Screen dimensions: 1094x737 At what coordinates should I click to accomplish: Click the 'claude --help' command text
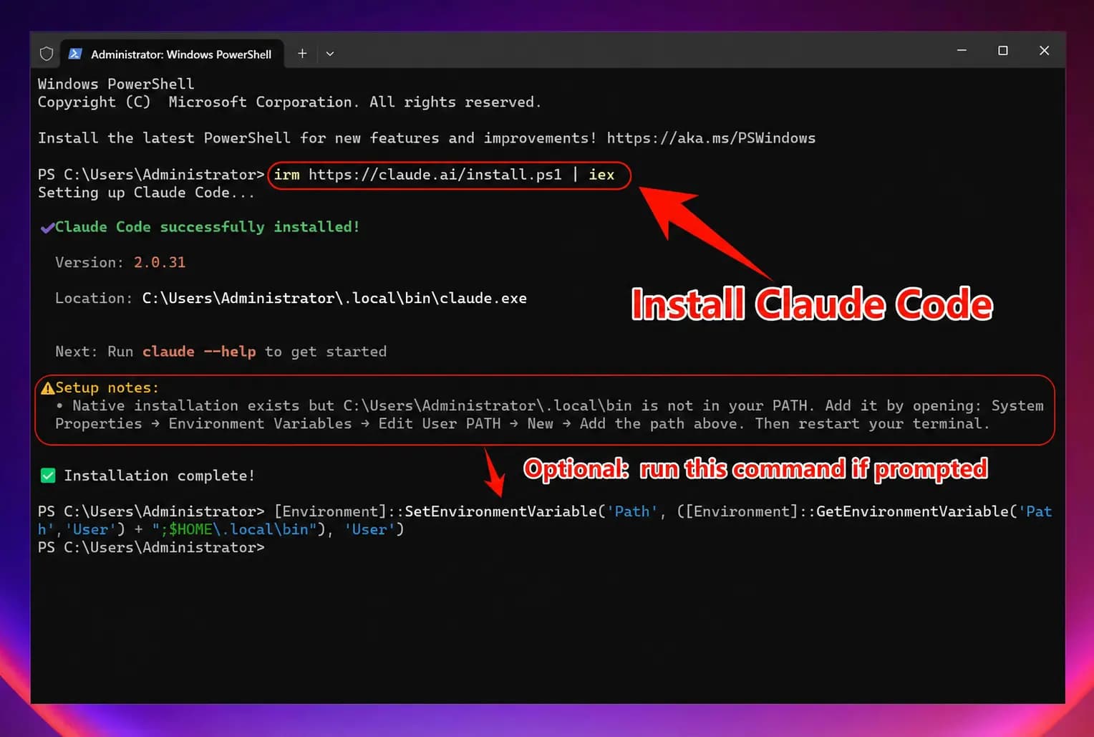(199, 352)
